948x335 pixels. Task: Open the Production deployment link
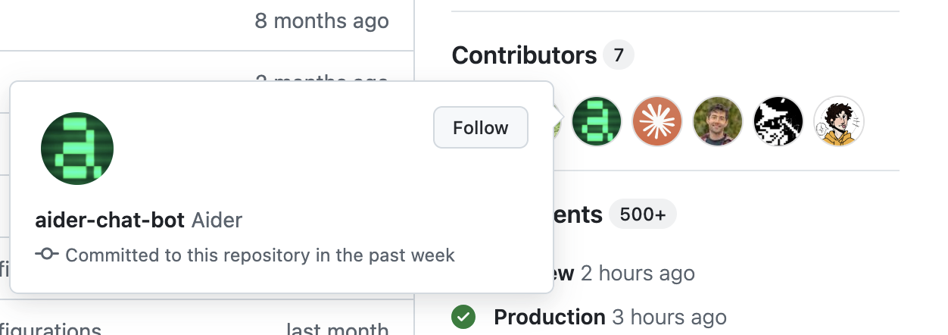point(549,317)
